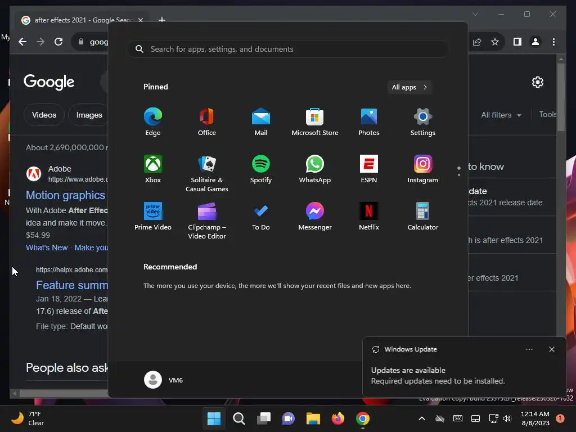Open the weather widget showing 71°F
The image size is (576, 432).
[x=28, y=418]
